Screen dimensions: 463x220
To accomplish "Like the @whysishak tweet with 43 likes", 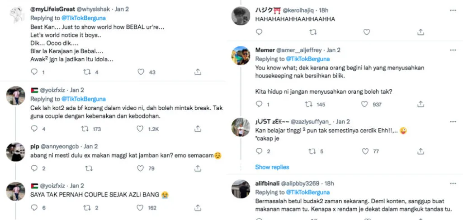I will pos(141,72).
